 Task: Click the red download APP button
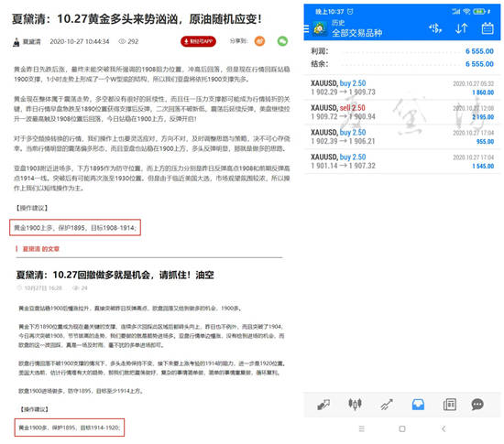[x=198, y=41]
